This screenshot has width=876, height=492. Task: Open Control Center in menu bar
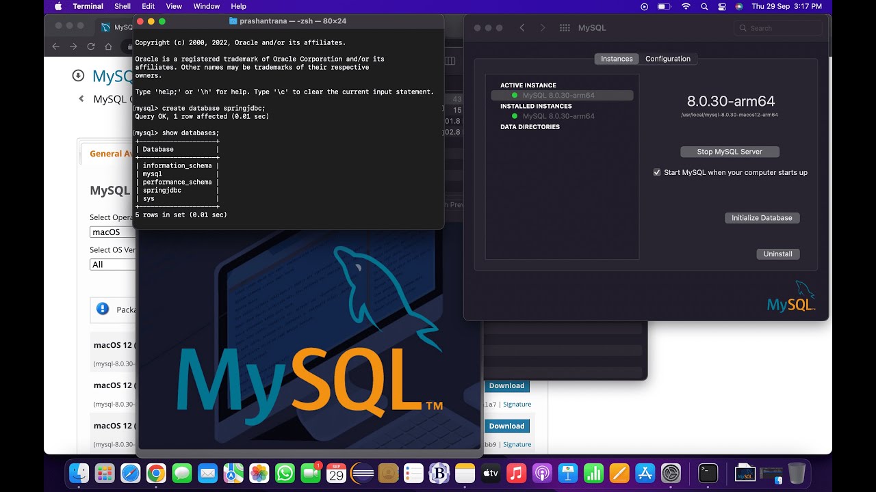[722, 6]
